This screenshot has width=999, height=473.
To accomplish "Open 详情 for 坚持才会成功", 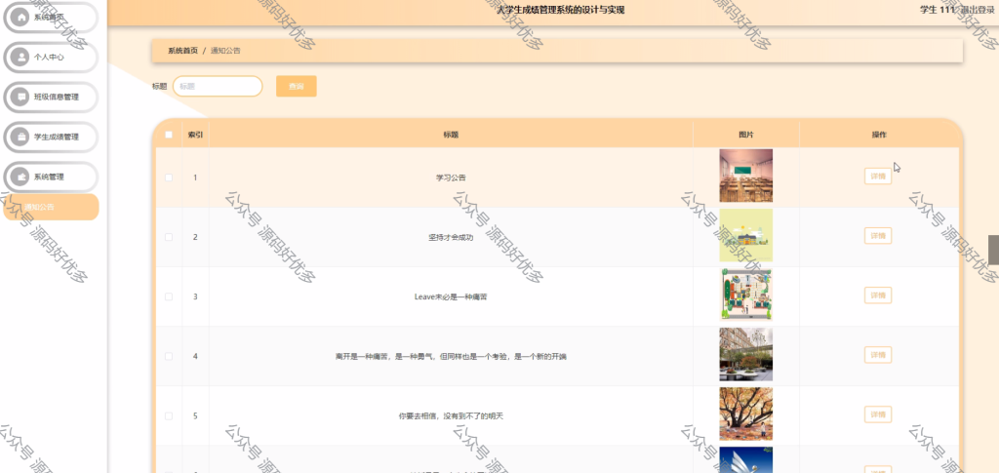I will 878,236.
